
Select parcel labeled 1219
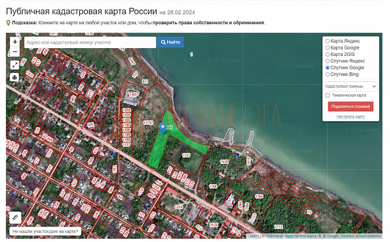127,115
